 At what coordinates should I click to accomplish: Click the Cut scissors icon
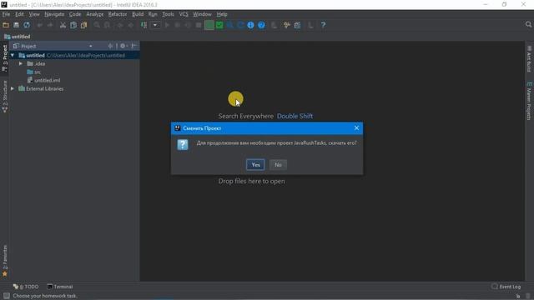click(x=63, y=25)
